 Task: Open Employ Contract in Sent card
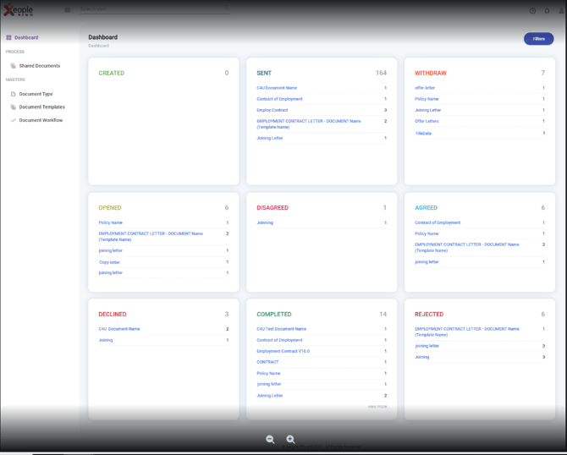(x=272, y=110)
